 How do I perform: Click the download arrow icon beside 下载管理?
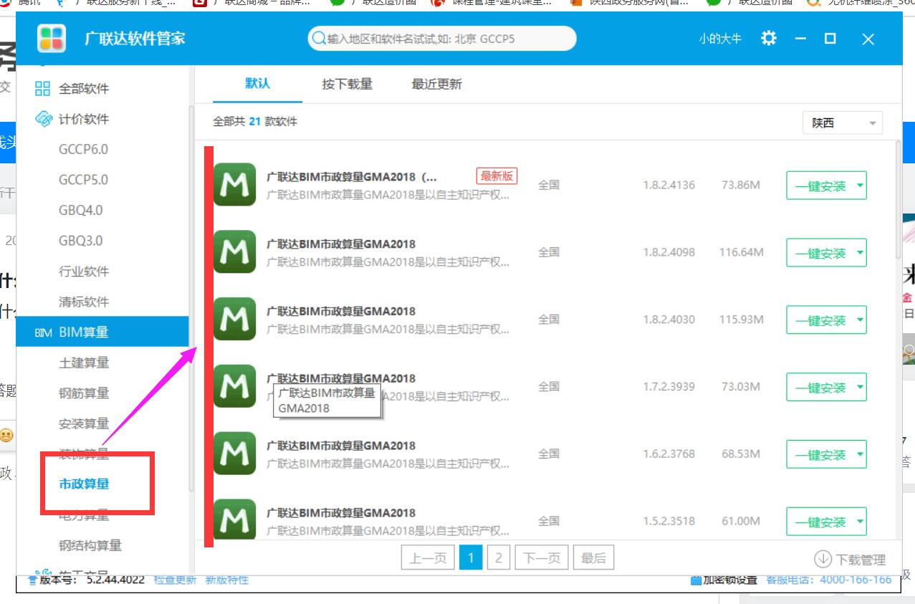[823, 559]
